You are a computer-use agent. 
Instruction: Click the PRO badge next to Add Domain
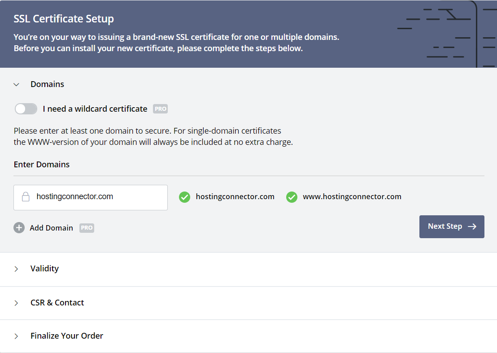pos(87,228)
